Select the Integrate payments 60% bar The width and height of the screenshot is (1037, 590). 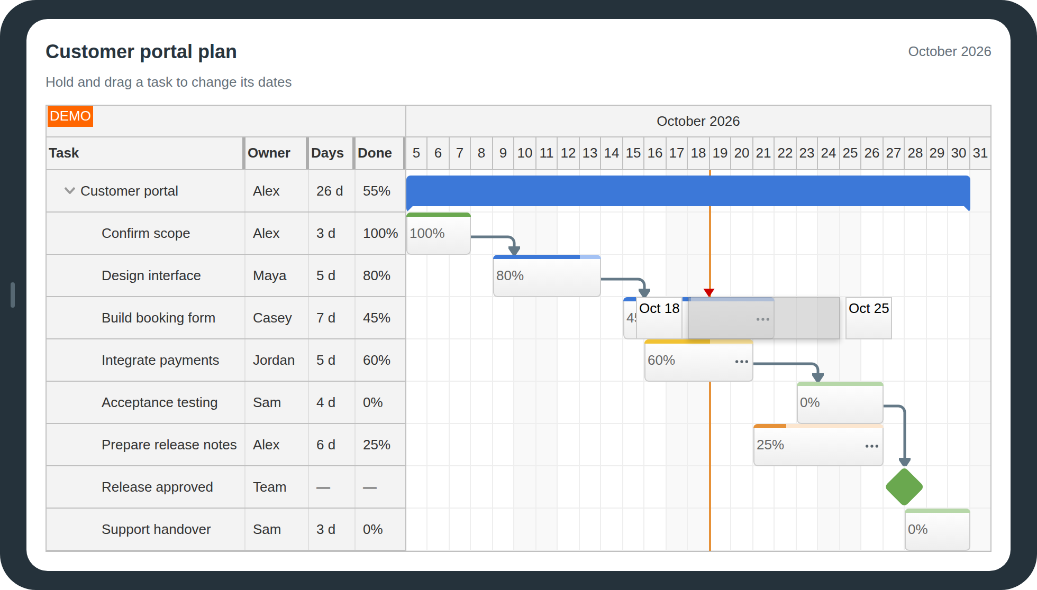click(x=699, y=360)
